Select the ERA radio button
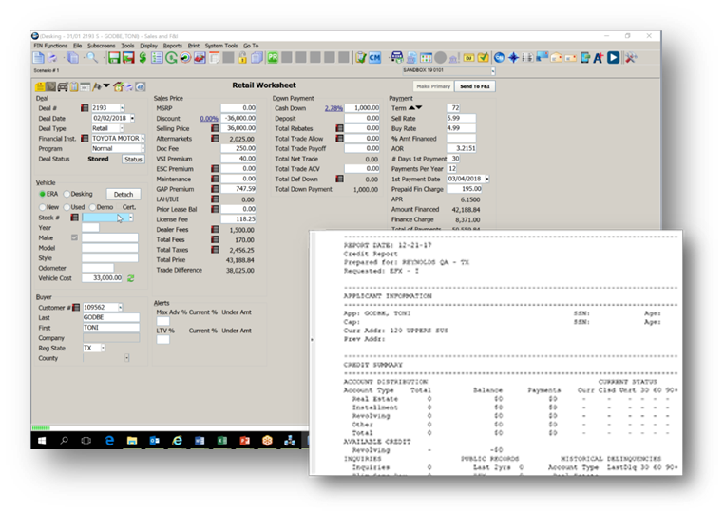This screenshot has height=511, width=724. coord(43,194)
